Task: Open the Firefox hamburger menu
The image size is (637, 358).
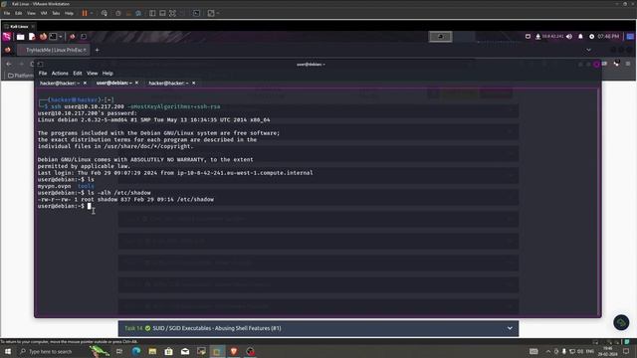Action: click(x=628, y=64)
